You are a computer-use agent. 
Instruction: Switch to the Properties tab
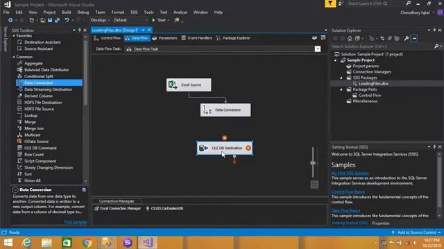[x=381, y=223]
